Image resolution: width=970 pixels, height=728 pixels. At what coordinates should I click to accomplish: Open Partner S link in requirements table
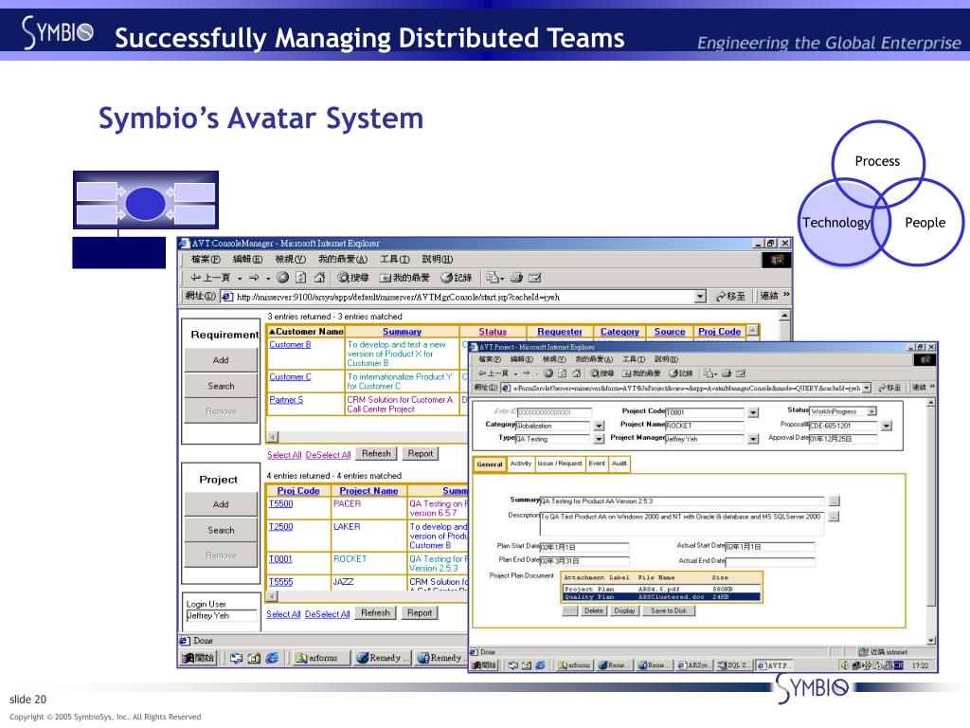pos(286,400)
